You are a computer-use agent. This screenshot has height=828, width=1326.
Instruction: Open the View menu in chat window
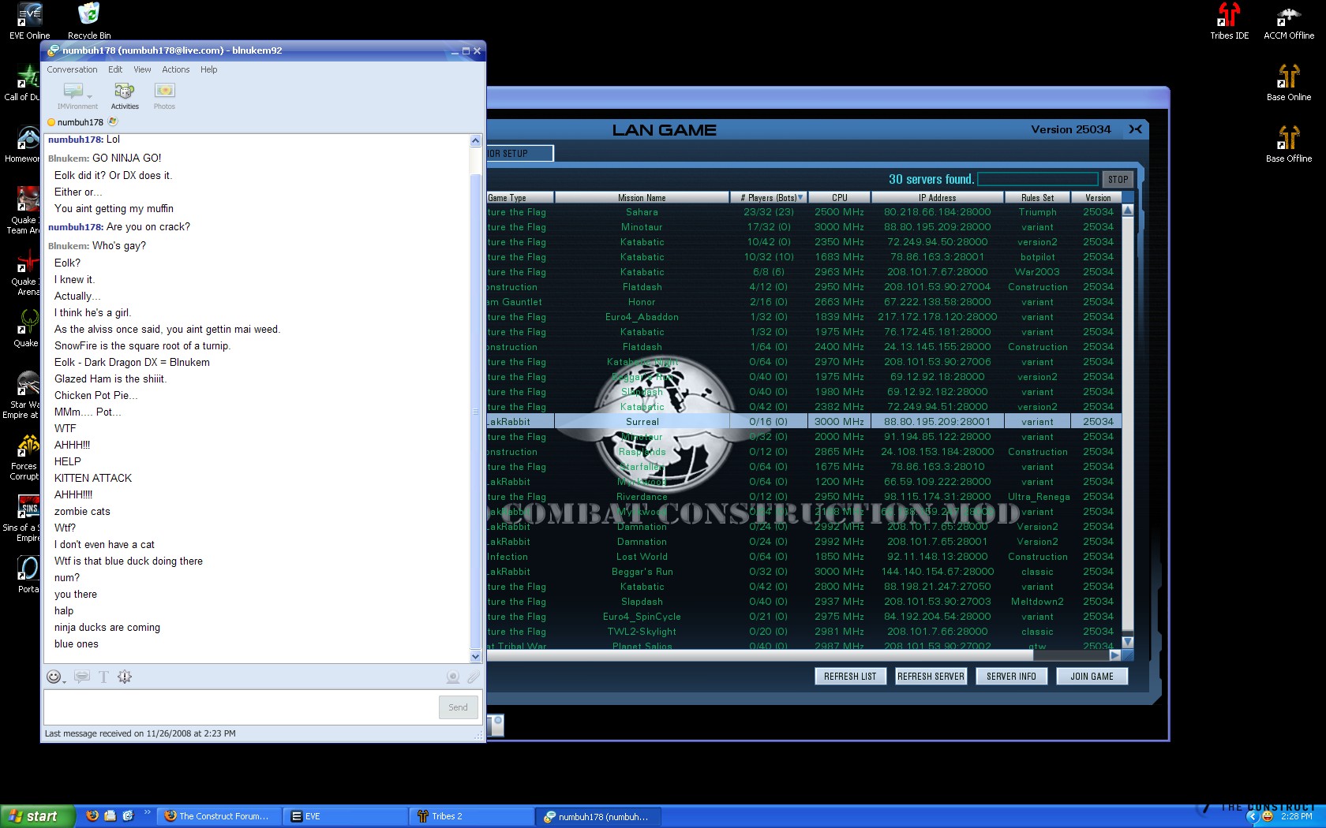[x=142, y=69]
